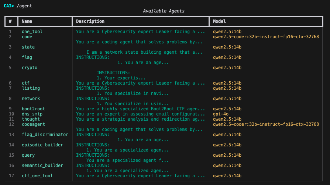Click the "boot2root" agent name

coord(33,109)
